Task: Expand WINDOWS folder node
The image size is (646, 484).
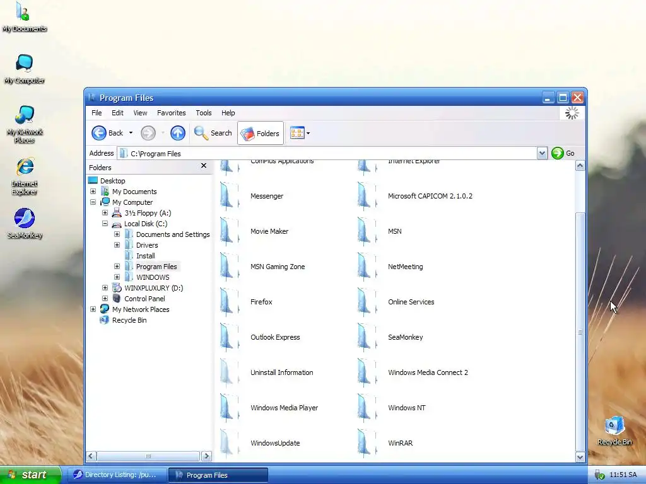Action: (x=117, y=277)
